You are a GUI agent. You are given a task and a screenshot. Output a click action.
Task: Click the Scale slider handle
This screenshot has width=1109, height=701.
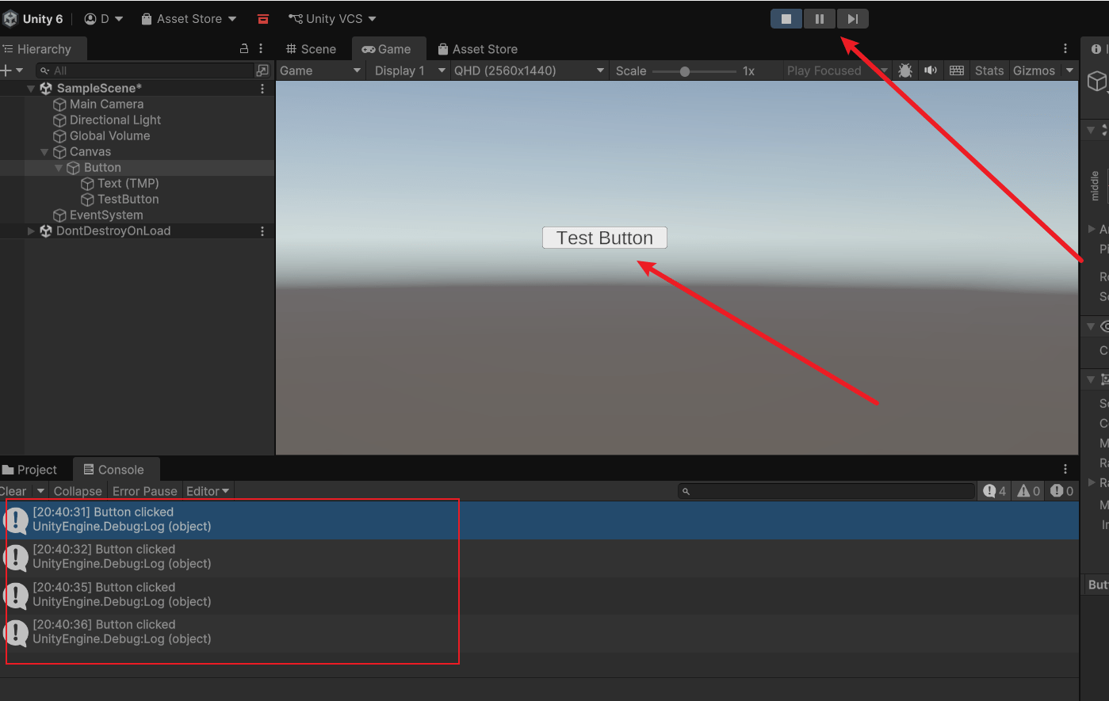684,71
